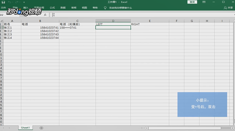Click the next sheet navigation arrow
235x131 pixels.
(x=9, y=128)
